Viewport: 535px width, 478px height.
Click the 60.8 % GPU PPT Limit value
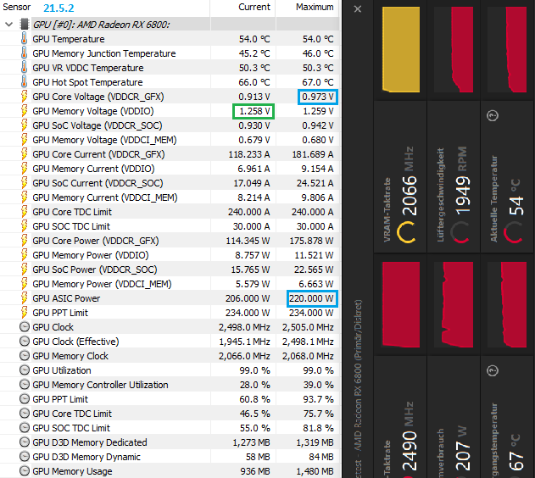click(254, 399)
